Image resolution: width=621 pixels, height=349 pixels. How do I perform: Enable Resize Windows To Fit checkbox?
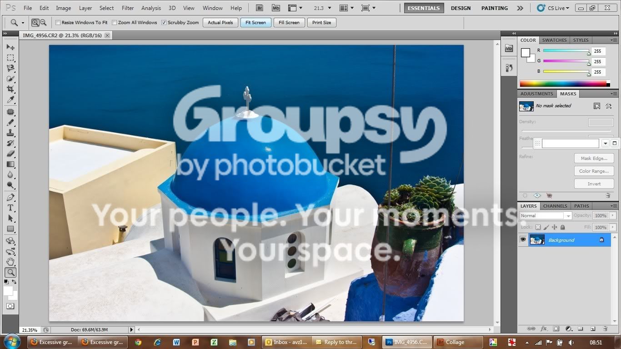(58, 22)
